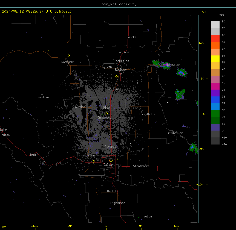The image size is (236, 230).
Task: Pick the light gray 80-70 dBZ legend swatch
Action: [x=215, y=25]
